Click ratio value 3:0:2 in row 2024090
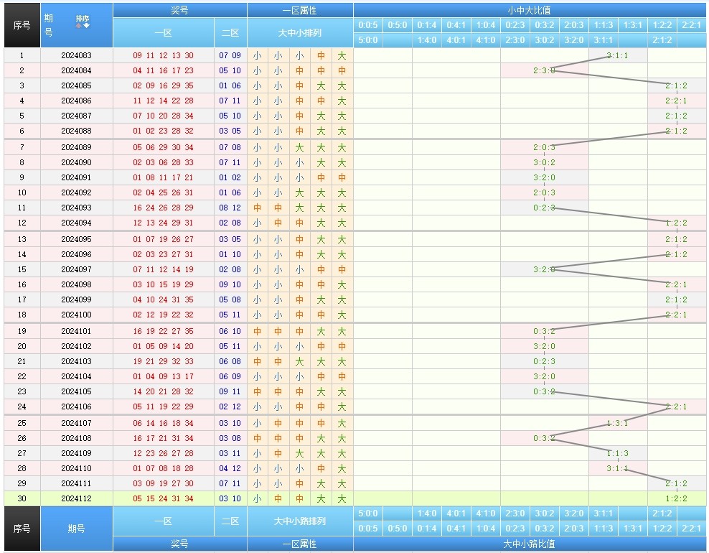This screenshot has width=709, height=553. coord(544,162)
